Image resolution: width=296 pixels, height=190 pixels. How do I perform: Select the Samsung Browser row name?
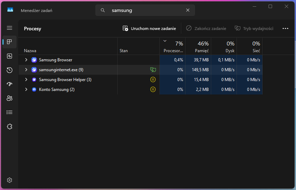(x=56, y=60)
